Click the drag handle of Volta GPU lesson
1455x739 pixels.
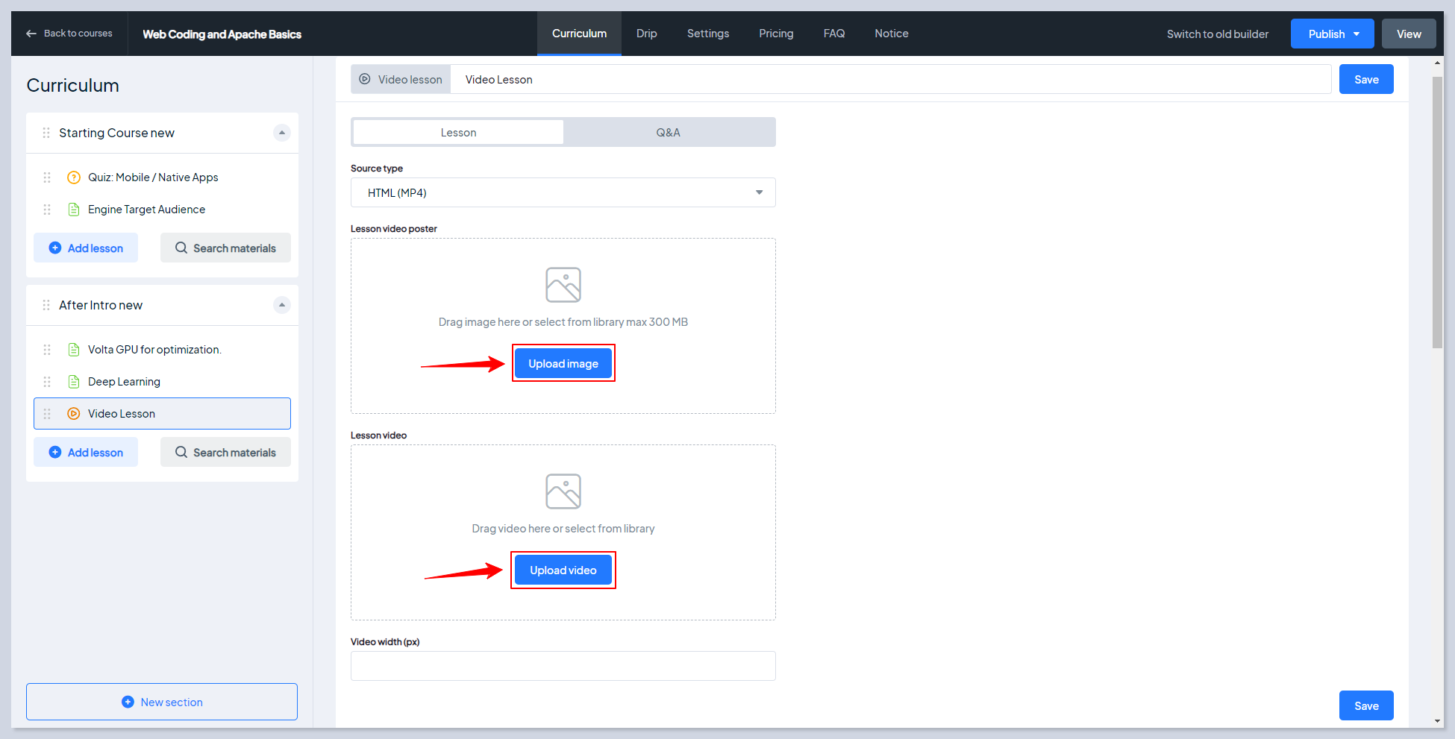pyautogui.click(x=47, y=350)
